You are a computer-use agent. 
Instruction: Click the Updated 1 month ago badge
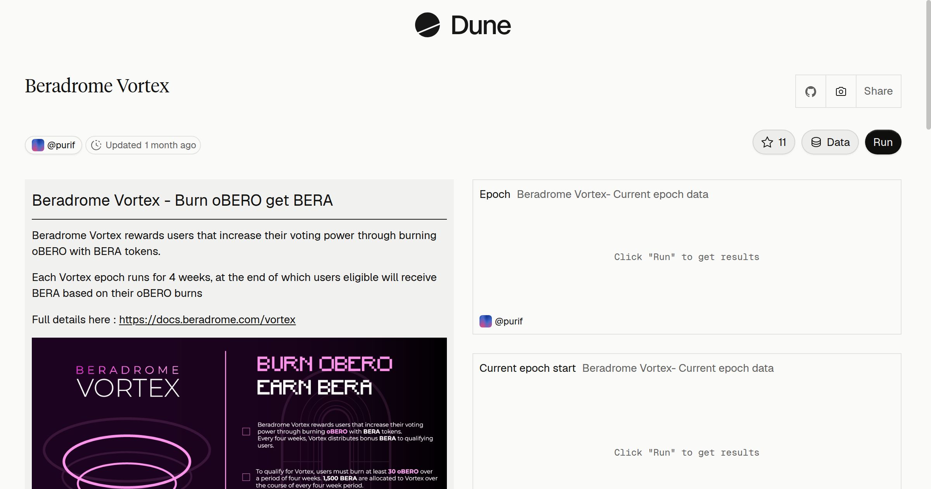(x=143, y=145)
